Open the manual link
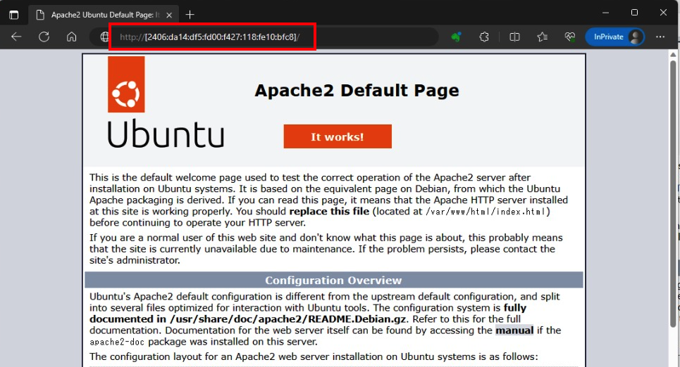The height and width of the screenshot is (367, 680). point(514,330)
